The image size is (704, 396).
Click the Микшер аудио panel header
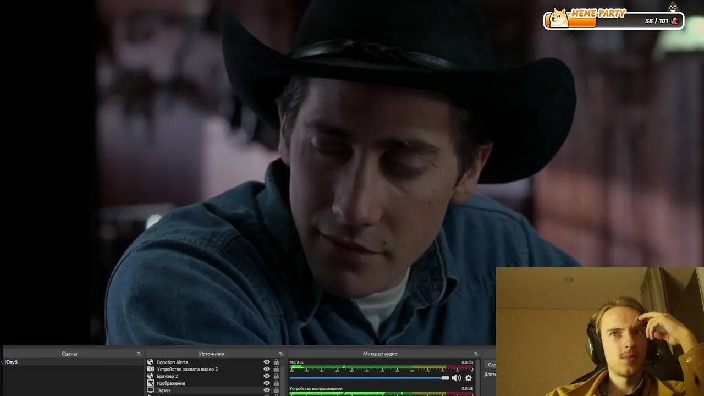[383, 354]
